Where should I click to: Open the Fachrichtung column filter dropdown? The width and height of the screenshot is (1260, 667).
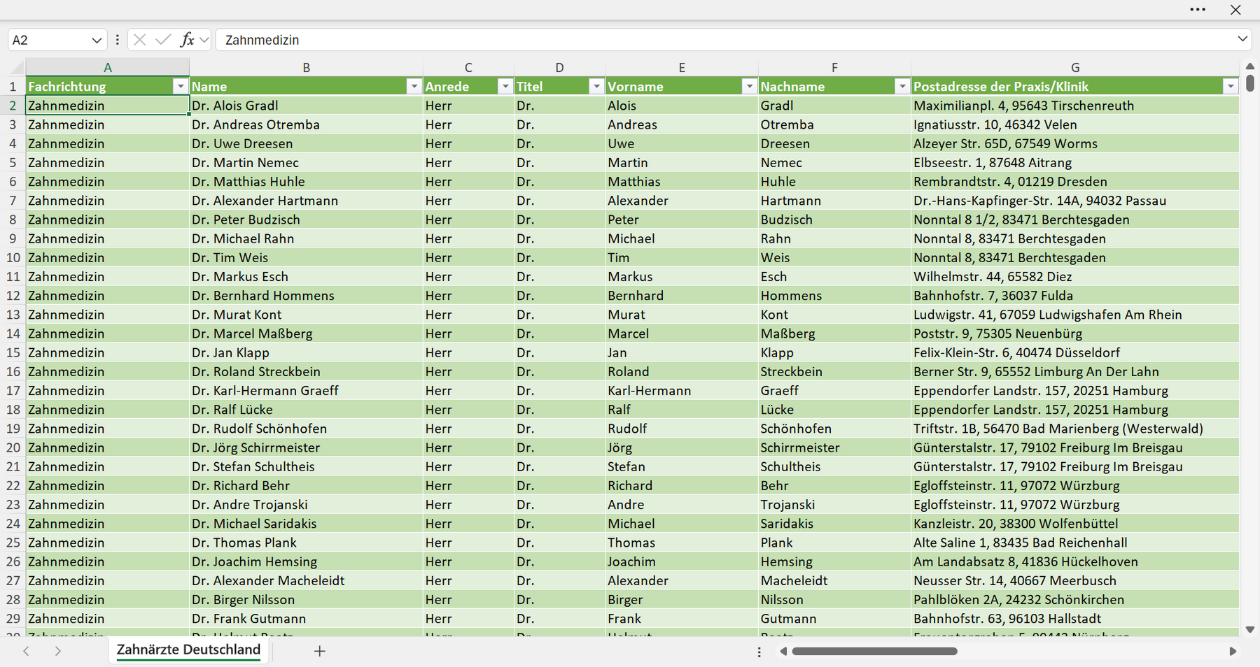point(180,86)
